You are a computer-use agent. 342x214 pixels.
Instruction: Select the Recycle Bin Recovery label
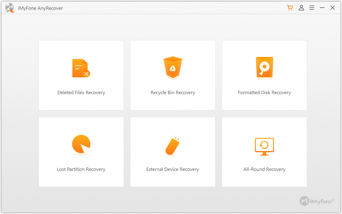pos(173,93)
